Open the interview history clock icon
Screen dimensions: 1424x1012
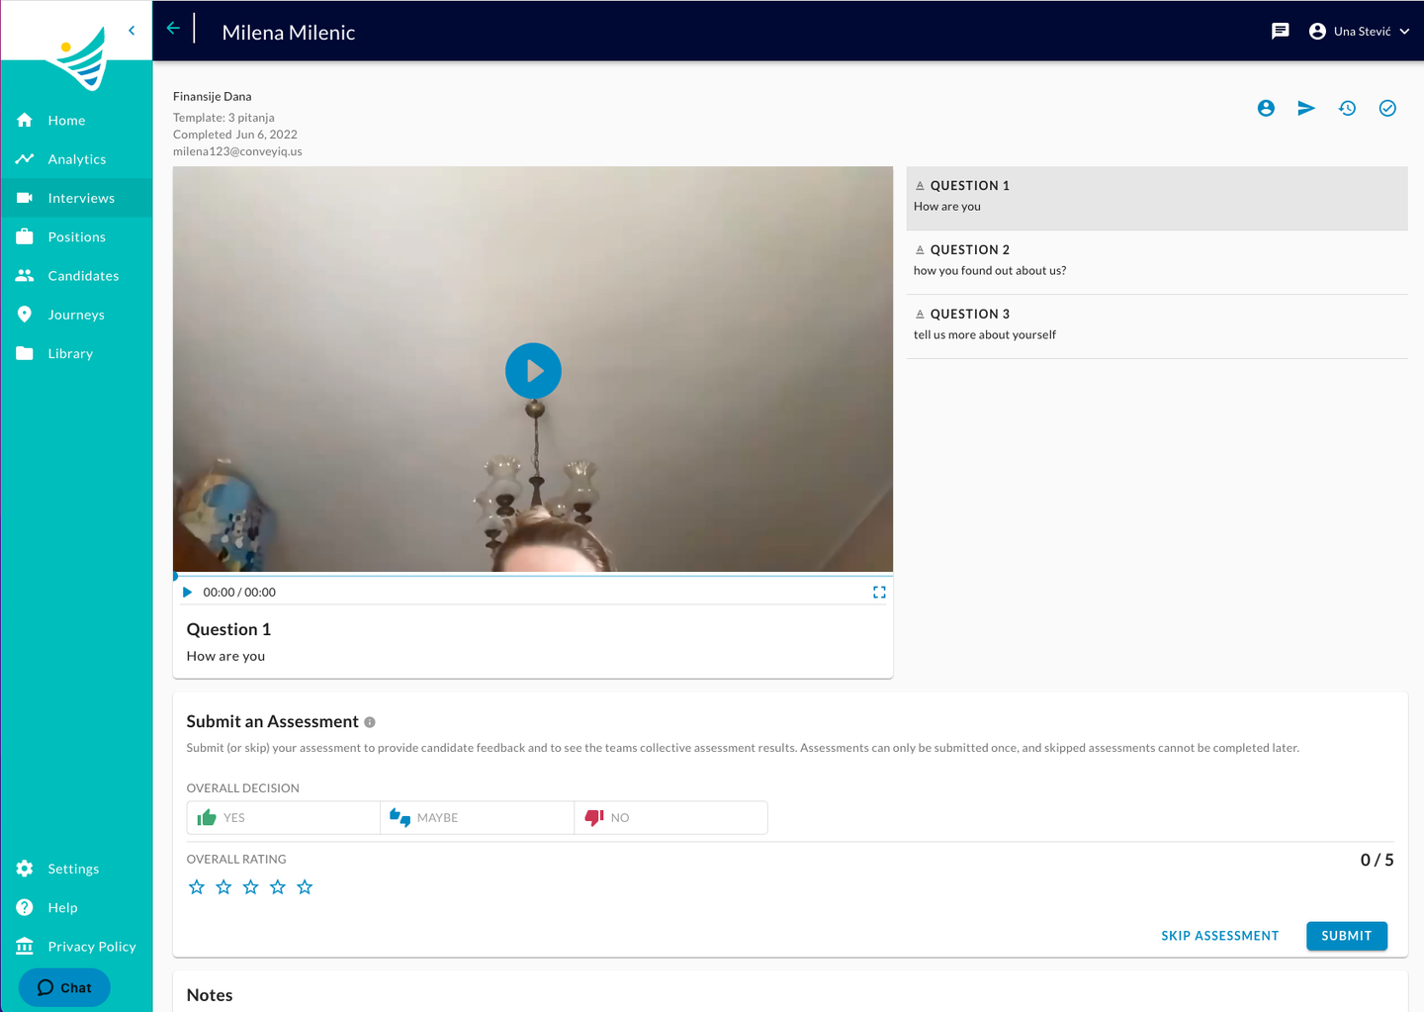coord(1347,108)
